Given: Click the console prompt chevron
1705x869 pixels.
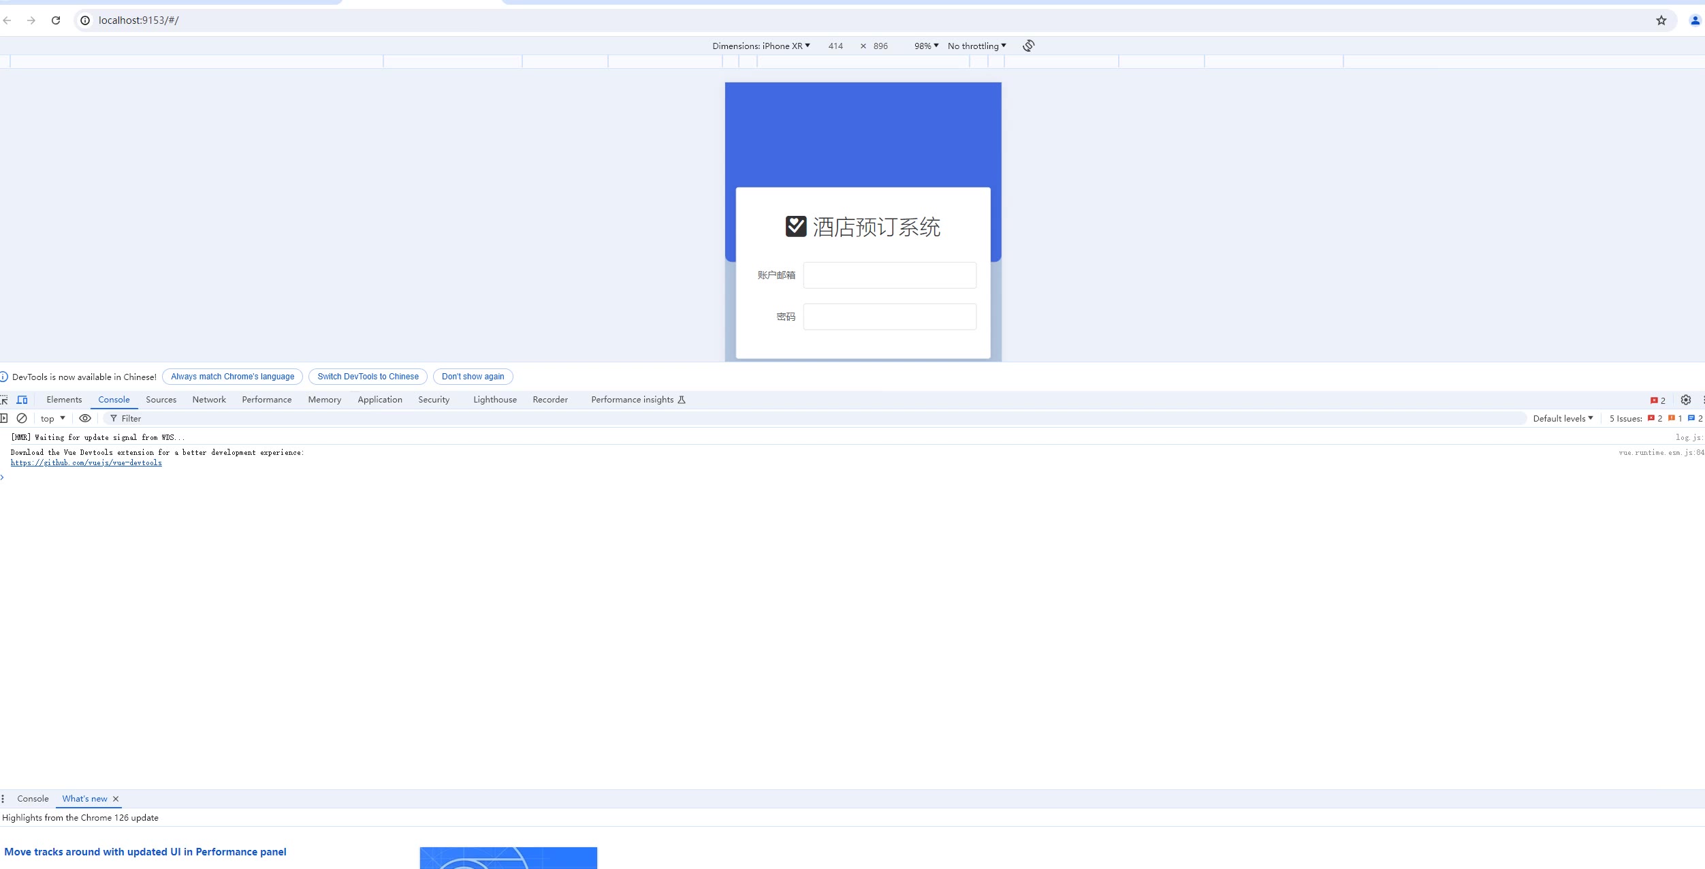Looking at the screenshot, I should [x=3, y=477].
